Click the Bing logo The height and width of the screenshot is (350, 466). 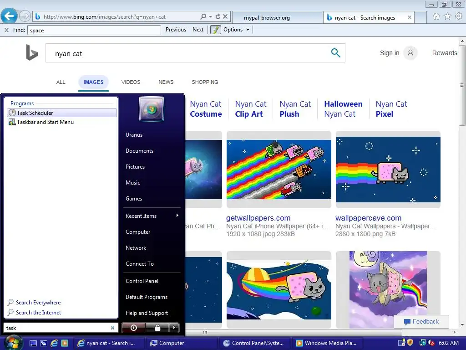(x=32, y=52)
